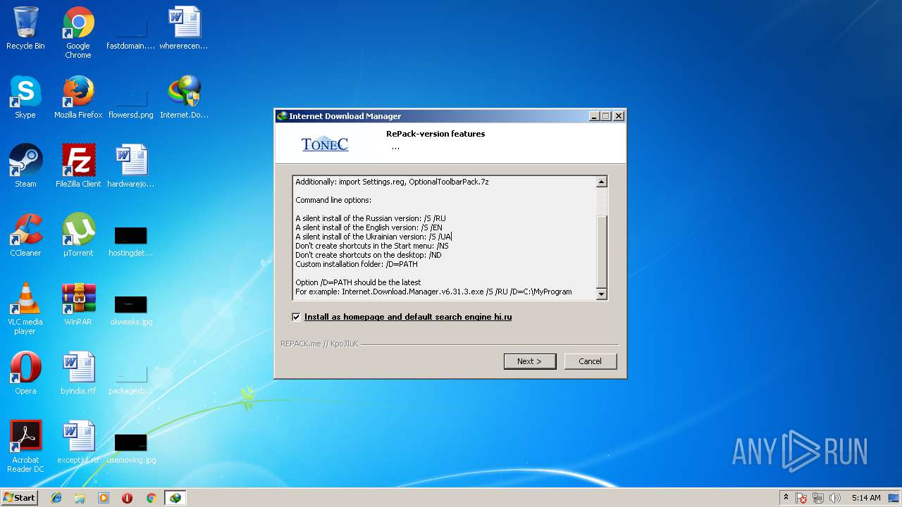The width and height of the screenshot is (902, 507).
Task: Launch VLC media player
Action: (25, 308)
